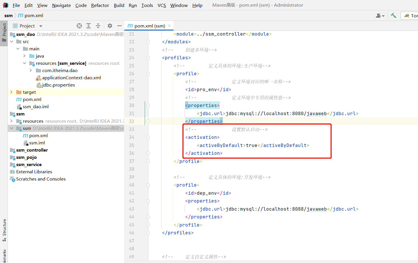Screen dimensions: 418x263
Task: Collapse the main folder
Action: pos(18,49)
